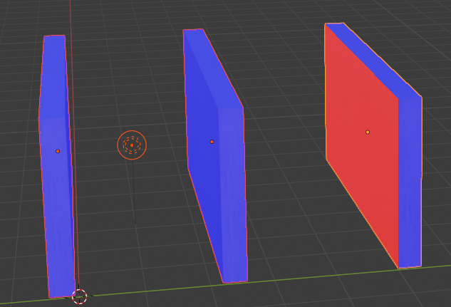
Task: Click the middle slab's origin dot
Action: click(212, 142)
